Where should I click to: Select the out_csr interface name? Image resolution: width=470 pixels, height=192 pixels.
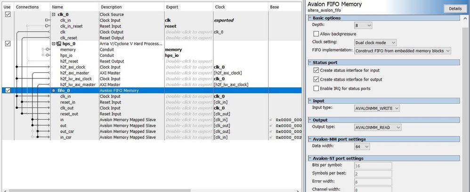click(x=67, y=131)
